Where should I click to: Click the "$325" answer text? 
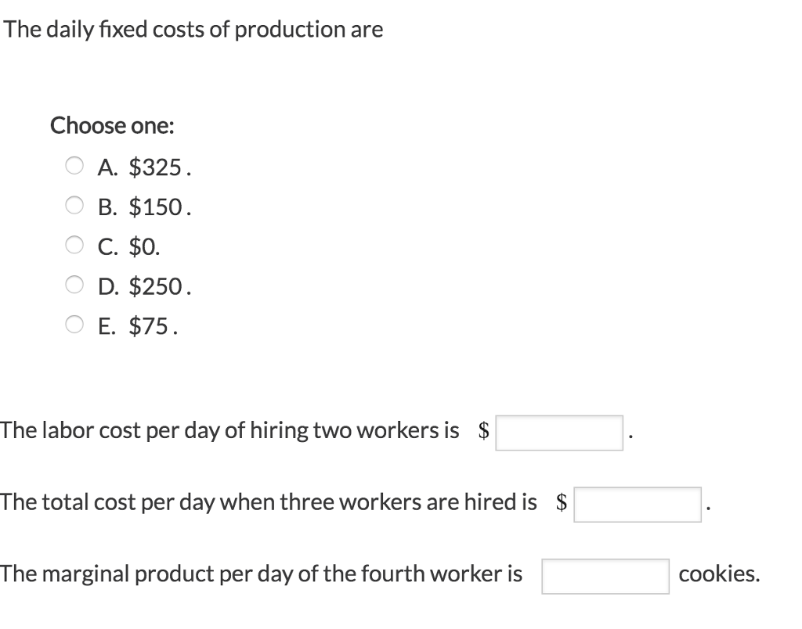[156, 167]
